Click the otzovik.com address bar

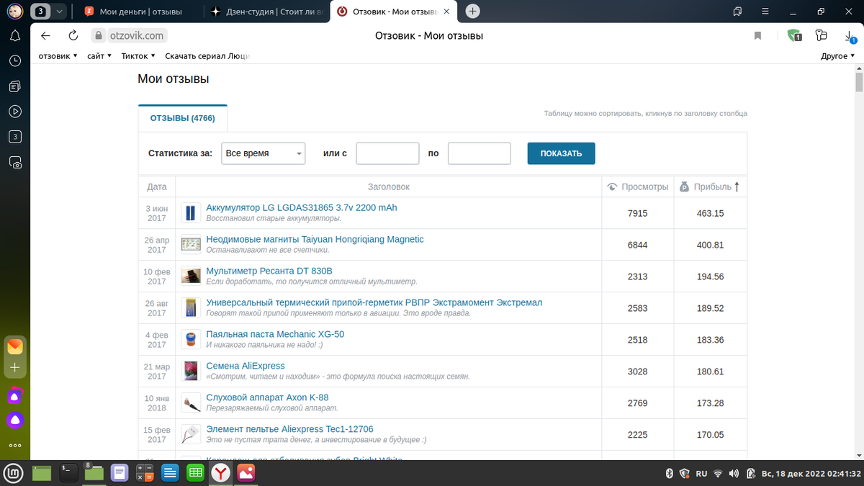tap(136, 35)
